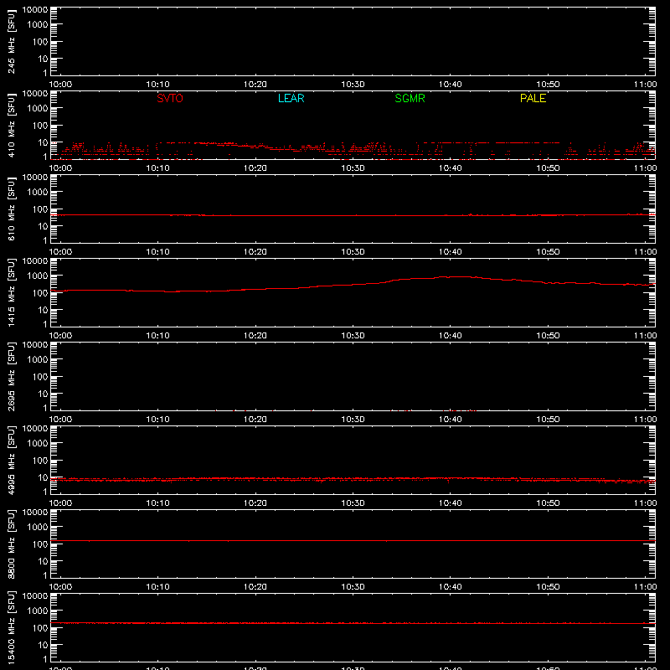Image resolution: width=670 pixels, height=670 pixels.
Task: Select the '2695 MHz [SFU]' axis title
Action: point(11,376)
